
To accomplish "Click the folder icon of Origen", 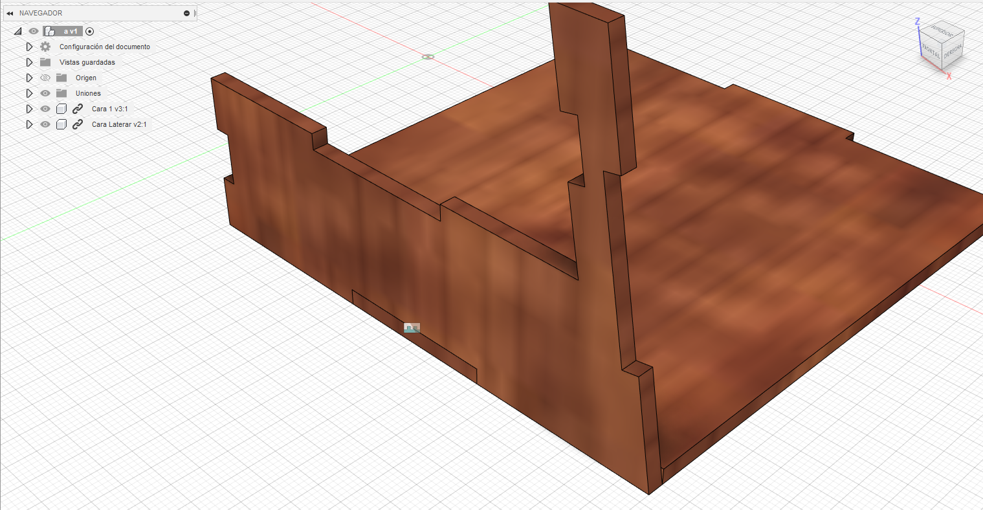I will (x=61, y=78).
